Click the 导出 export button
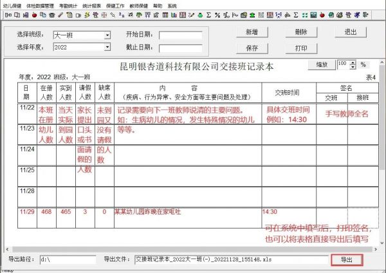Viewport: 386px width, 273px height. [x=347, y=259]
